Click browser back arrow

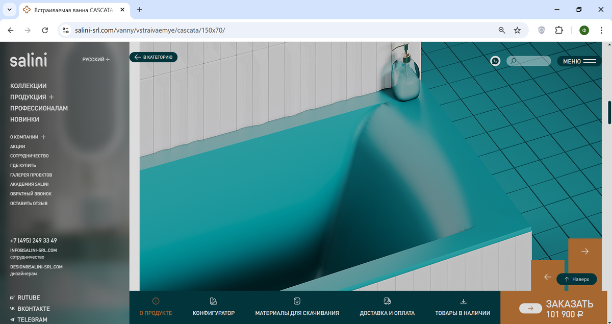pyautogui.click(x=11, y=30)
